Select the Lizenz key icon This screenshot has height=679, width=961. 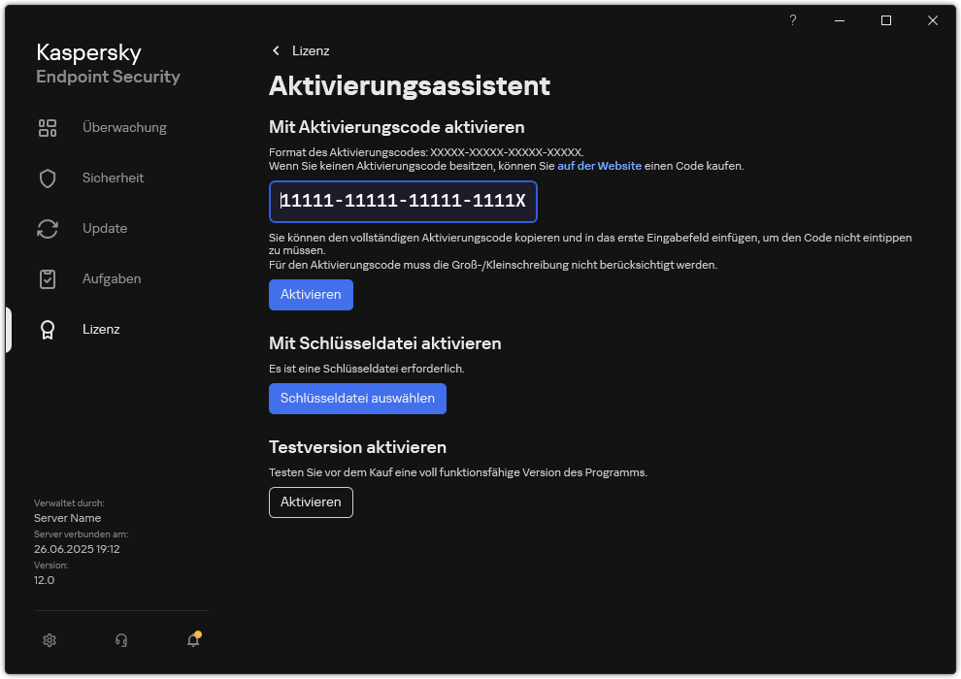point(48,329)
